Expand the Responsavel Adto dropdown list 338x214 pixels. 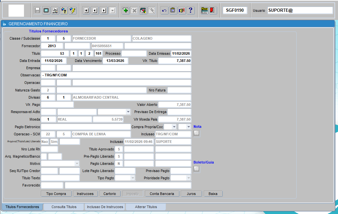click(x=128, y=112)
